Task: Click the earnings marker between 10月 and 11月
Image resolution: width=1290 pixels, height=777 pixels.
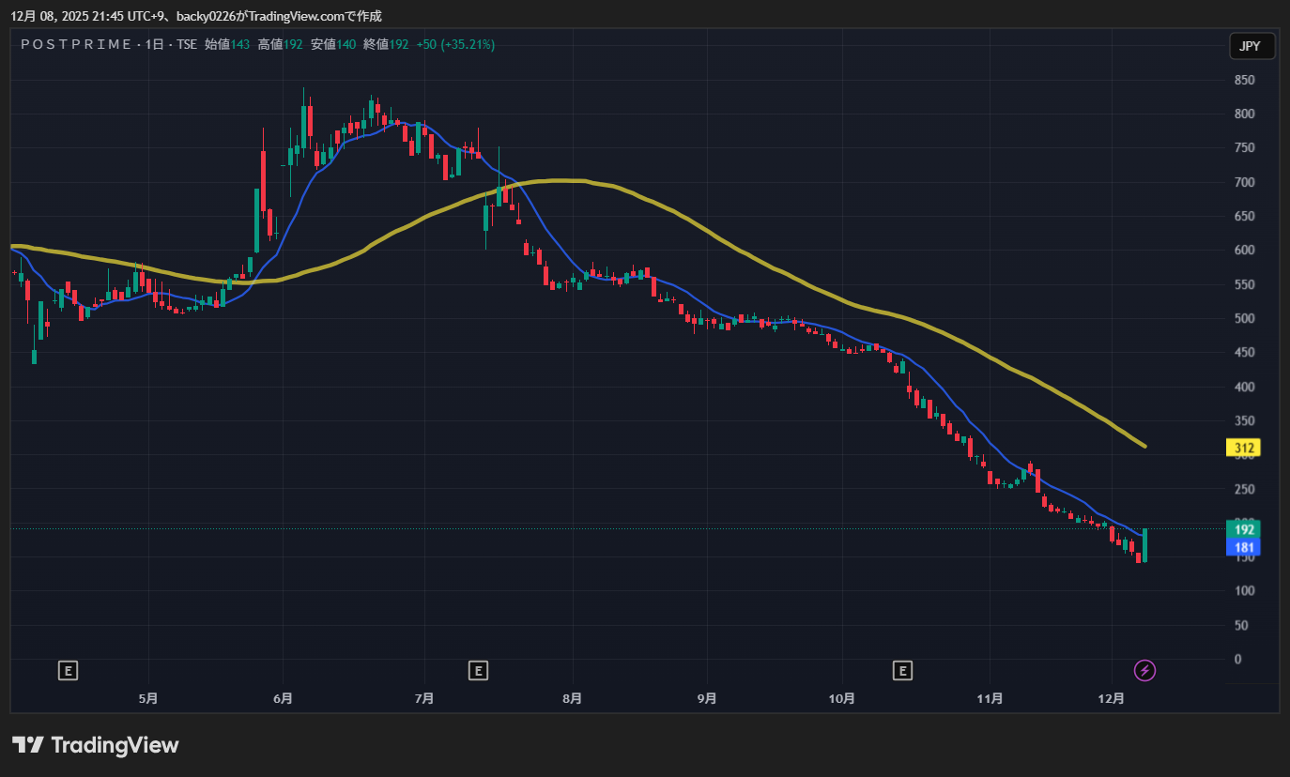Action: tap(902, 670)
